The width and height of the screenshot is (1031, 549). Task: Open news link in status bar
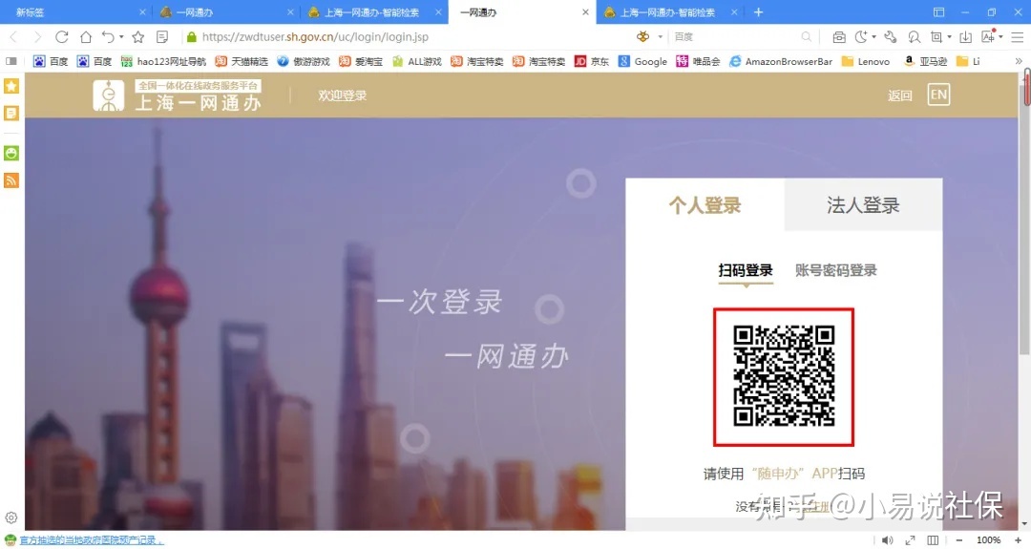click(x=92, y=539)
